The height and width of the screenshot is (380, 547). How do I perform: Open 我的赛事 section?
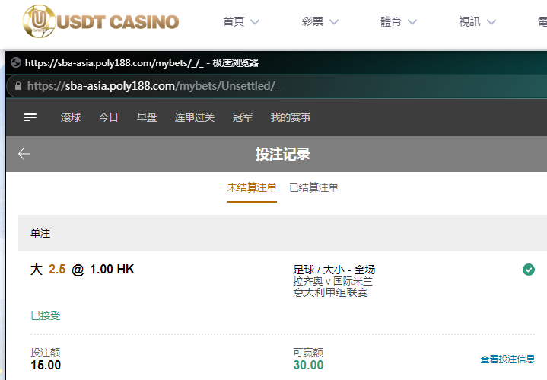click(x=291, y=117)
